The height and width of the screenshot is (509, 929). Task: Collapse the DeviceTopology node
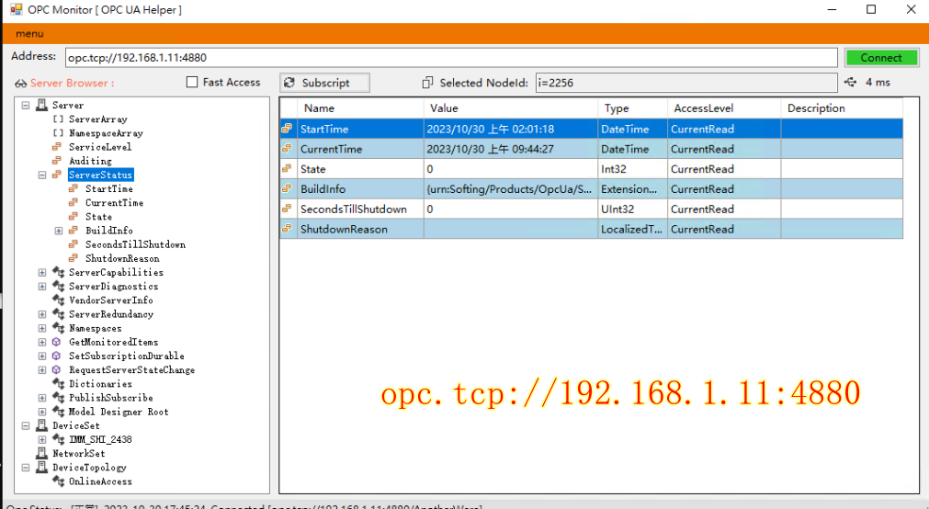[x=26, y=467]
